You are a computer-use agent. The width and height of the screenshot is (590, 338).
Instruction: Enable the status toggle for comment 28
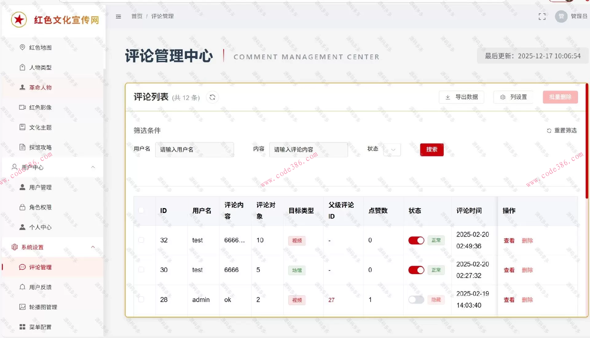[416, 300]
